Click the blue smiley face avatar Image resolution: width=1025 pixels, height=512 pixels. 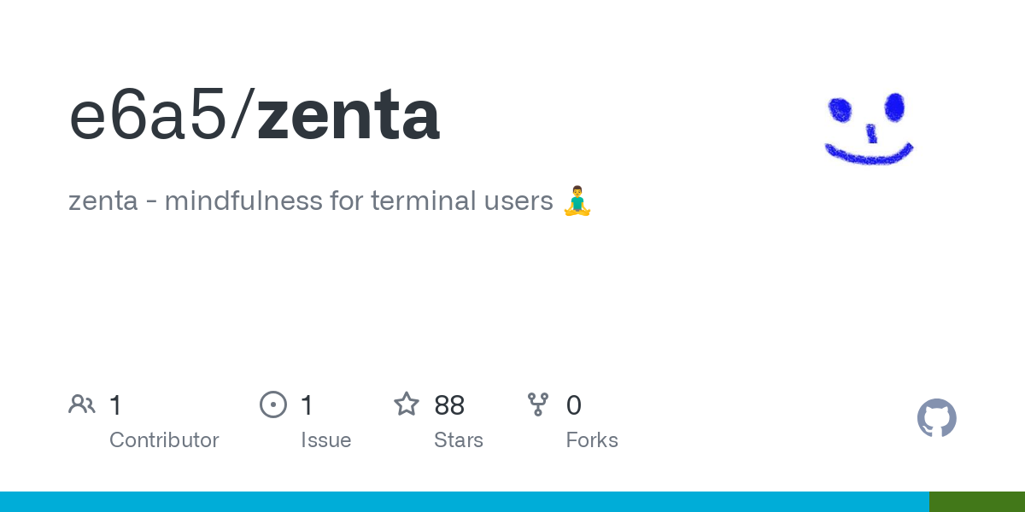point(870,128)
